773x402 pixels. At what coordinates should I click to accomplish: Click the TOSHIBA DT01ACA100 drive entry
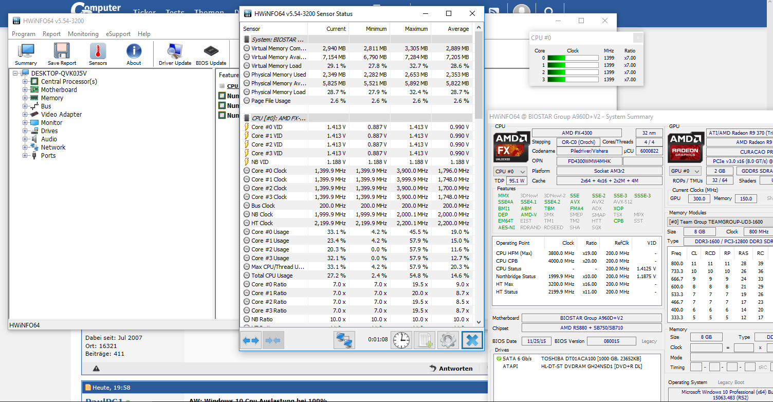coord(591,358)
